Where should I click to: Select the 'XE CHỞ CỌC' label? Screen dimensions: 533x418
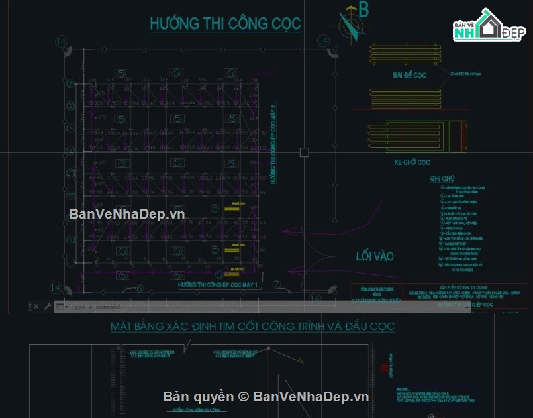412,162
